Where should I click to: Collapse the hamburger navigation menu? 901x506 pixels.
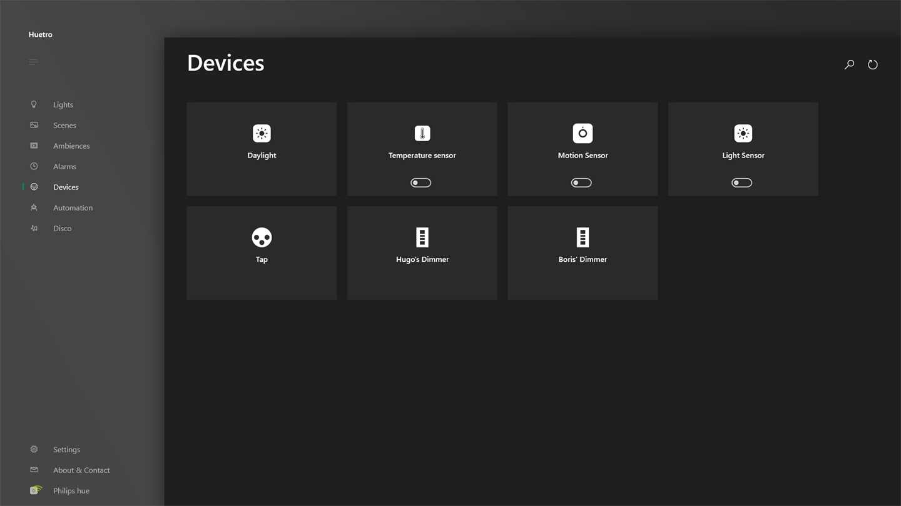34,62
